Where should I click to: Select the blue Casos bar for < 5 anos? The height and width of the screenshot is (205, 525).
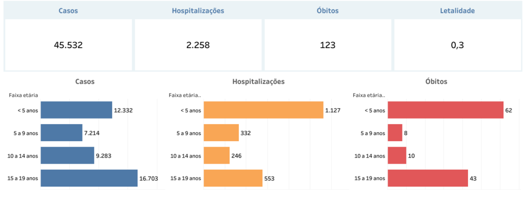[x=76, y=110]
